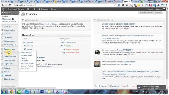Open the Записи menu in the sidebar
Screen dimensions: 169x95
[7, 26]
